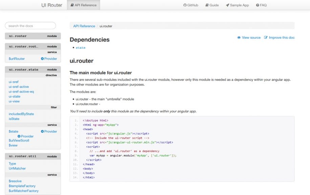This screenshot has width=310, height=195.
Task: Open Provider gear link beside $urlRouter
Action: point(42,59)
